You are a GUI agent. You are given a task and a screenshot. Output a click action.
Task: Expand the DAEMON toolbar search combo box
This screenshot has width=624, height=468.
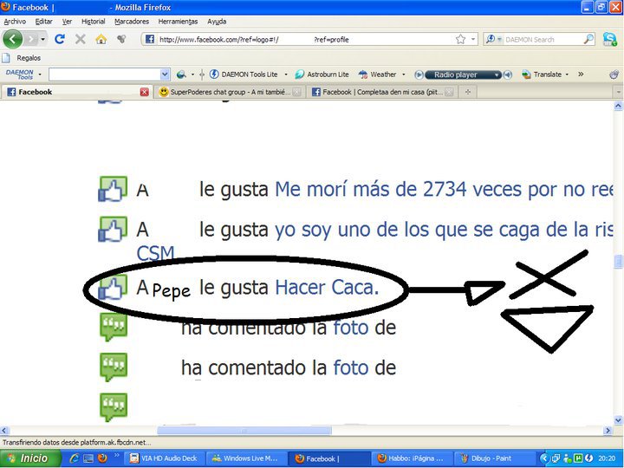pyautogui.click(x=165, y=75)
